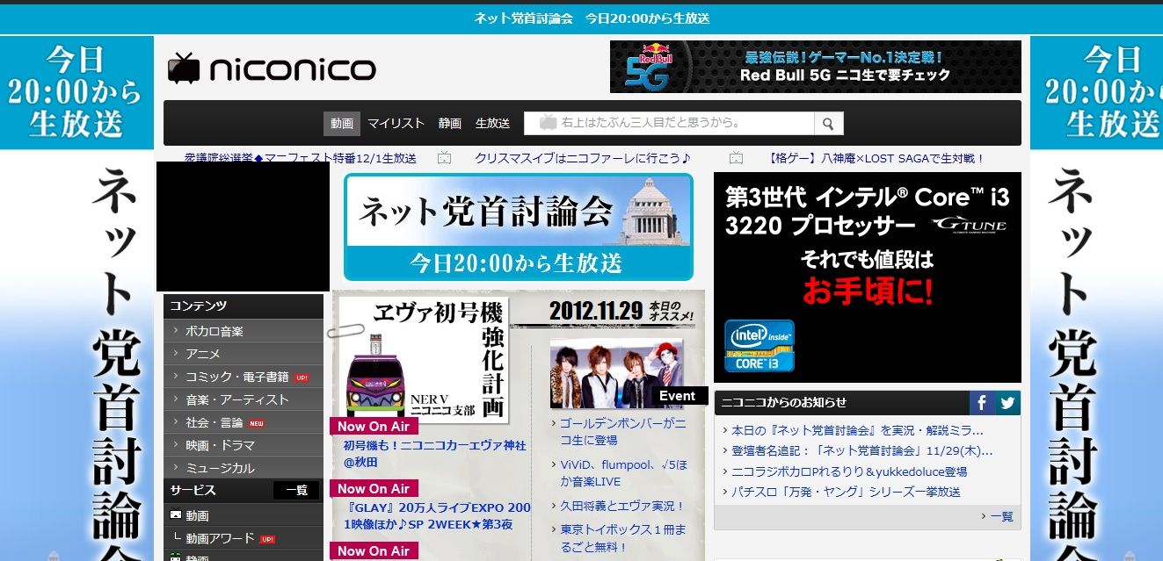Open the 音楽・アーティスト category
Screen dimensions: 1163x561
click(244, 399)
